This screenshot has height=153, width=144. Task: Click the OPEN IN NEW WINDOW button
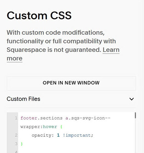(71, 83)
